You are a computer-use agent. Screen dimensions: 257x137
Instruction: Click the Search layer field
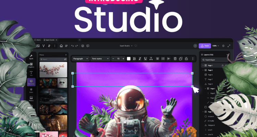coord(215,60)
